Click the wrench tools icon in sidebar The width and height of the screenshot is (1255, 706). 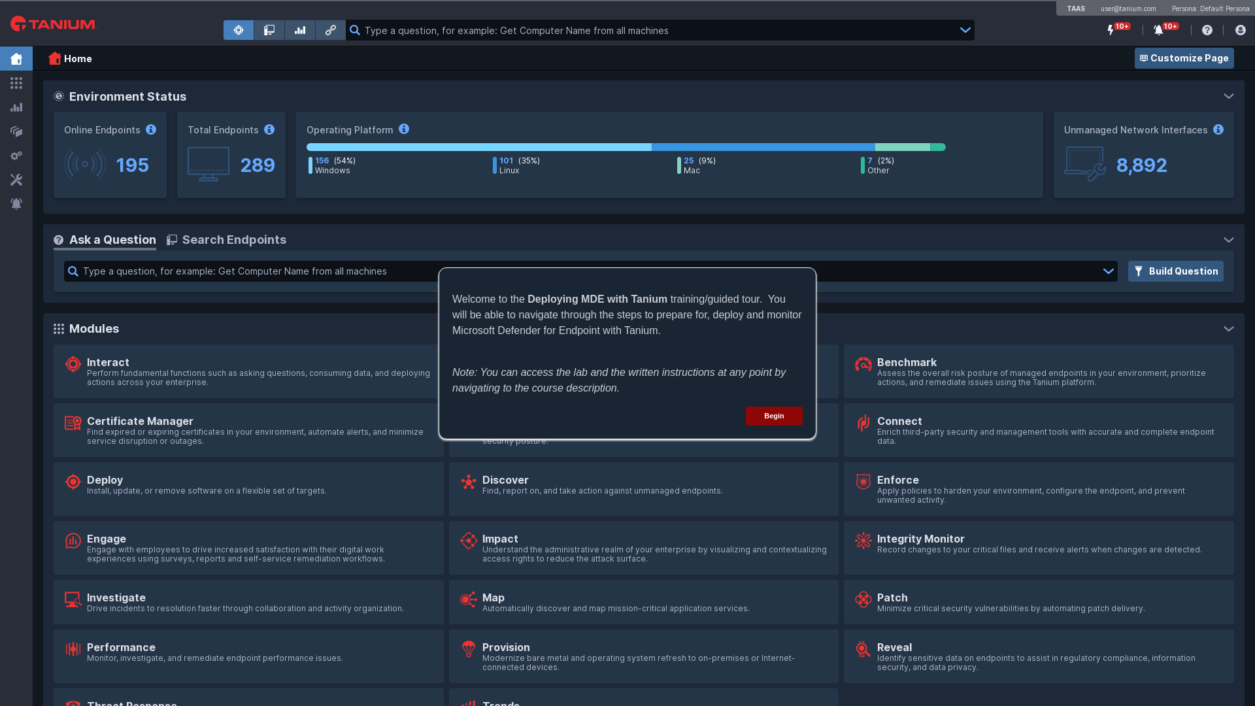[16, 180]
